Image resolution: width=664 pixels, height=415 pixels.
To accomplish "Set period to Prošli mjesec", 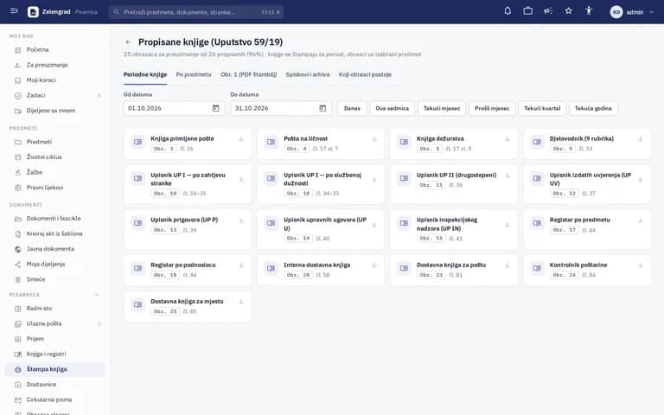I will pos(492,108).
